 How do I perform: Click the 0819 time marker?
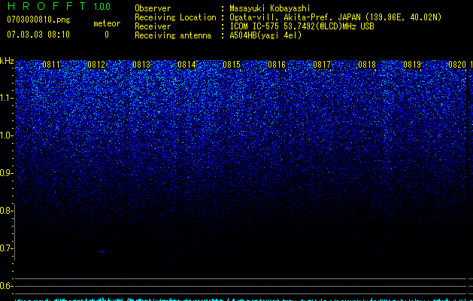point(412,65)
